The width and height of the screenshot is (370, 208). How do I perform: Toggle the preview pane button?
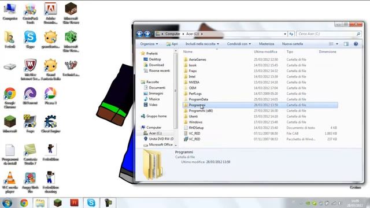[x=346, y=44]
